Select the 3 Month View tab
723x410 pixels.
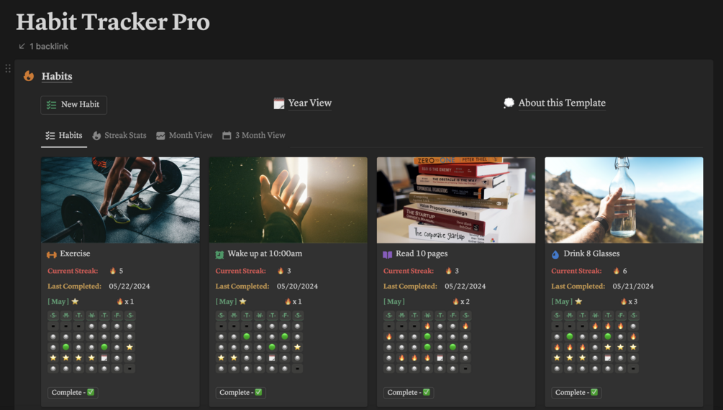pyautogui.click(x=253, y=136)
